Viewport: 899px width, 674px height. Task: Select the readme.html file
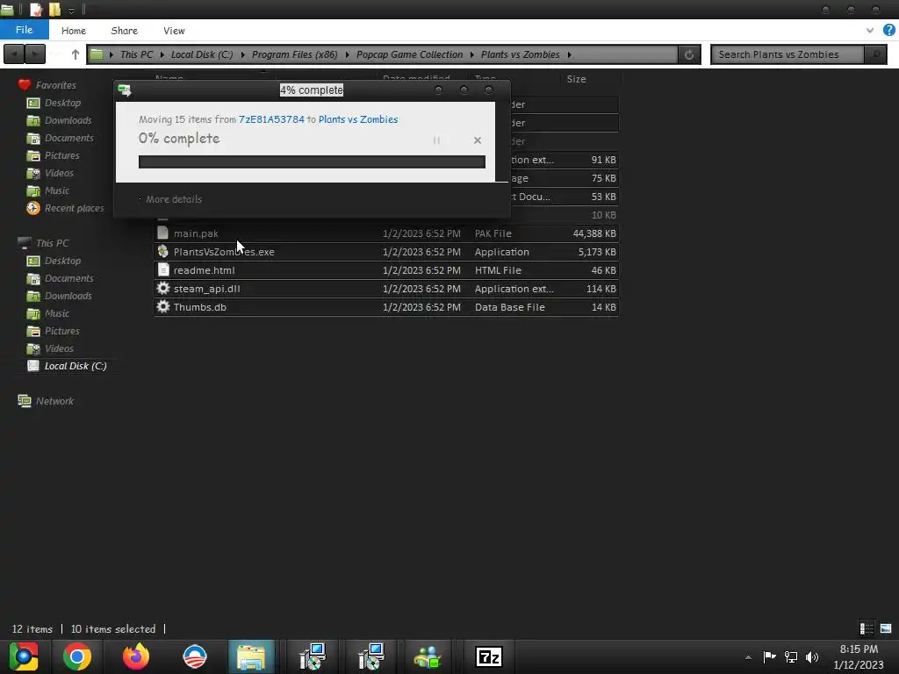pyautogui.click(x=386, y=270)
